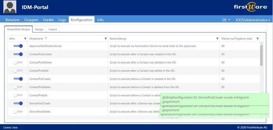Open the Aktiv column filter
273x130 pixels.
(25, 39)
